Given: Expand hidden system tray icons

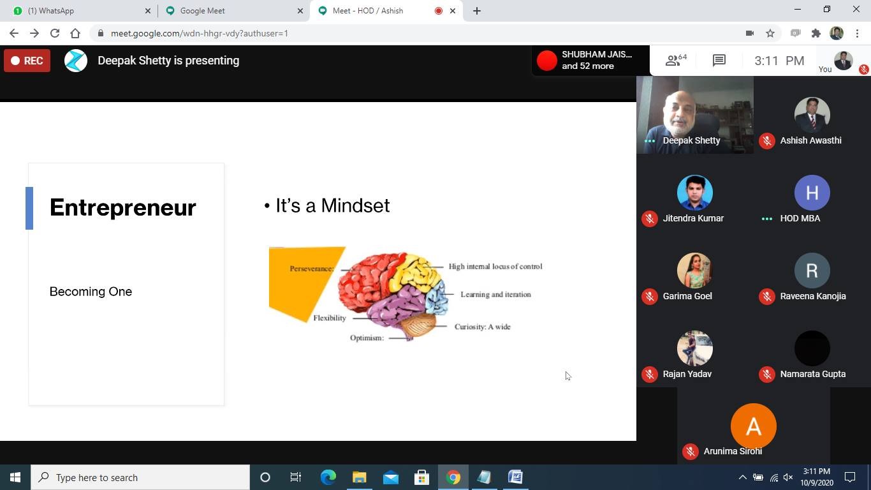Looking at the screenshot, I should (x=742, y=477).
